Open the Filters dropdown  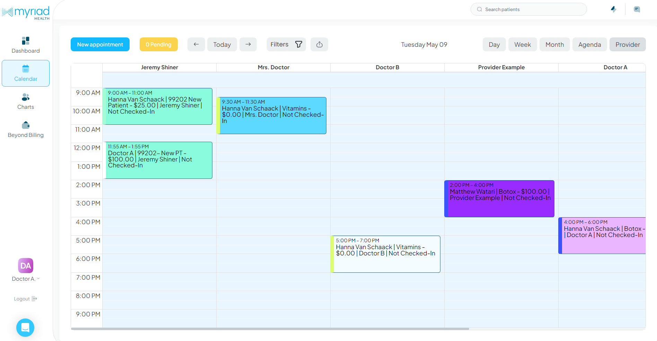pyautogui.click(x=286, y=44)
